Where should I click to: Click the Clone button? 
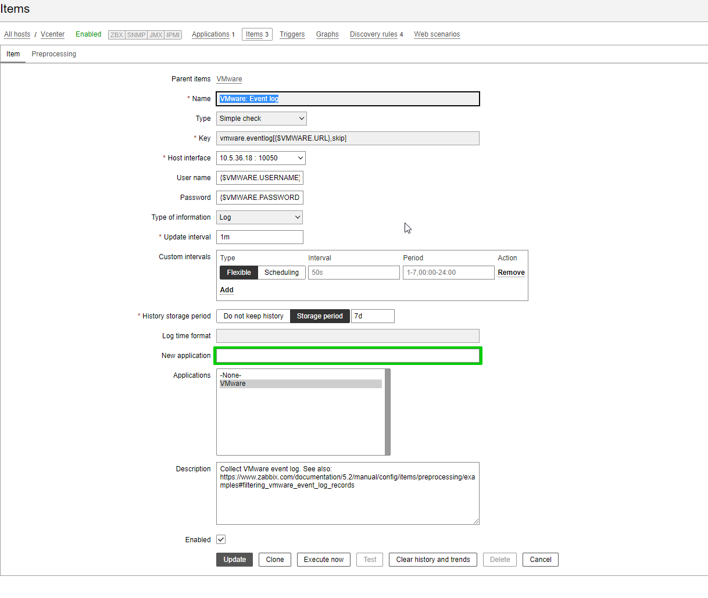pyautogui.click(x=275, y=560)
